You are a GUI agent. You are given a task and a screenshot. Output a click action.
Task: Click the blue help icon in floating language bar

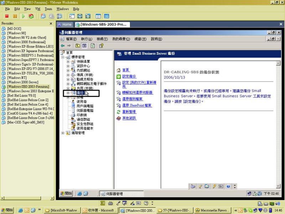pos(228,186)
